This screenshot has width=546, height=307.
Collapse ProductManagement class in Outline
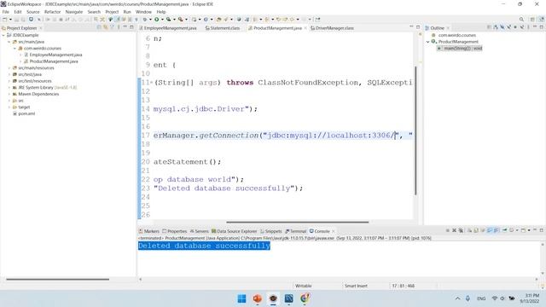(428, 42)
